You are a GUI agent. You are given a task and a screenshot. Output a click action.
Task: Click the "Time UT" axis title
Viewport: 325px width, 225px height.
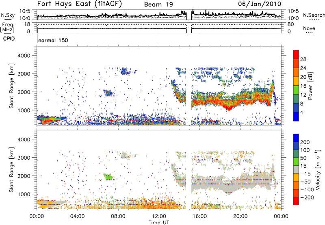point(159,223)
